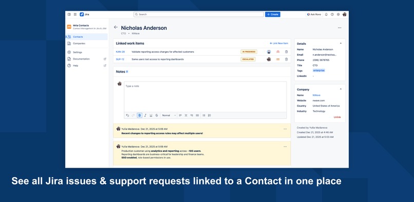This screenshot has height=202, width=414.
Task: Open the Normal text style dropdown
Action: 168,115
